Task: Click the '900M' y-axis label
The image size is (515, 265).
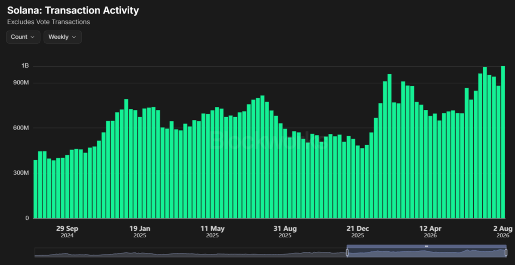Action: (x=22, y=83)
